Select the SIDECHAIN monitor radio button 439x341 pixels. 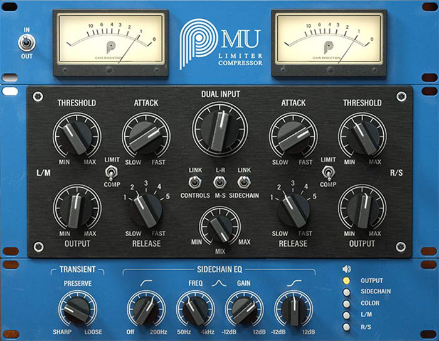point(346,292)
